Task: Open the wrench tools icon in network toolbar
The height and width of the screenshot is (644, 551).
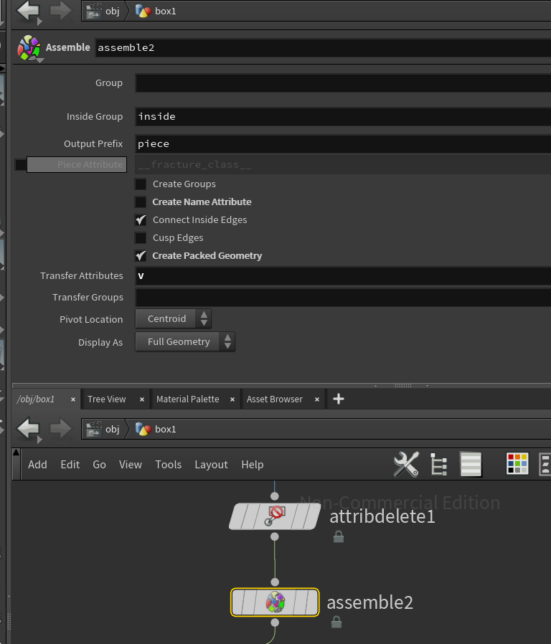Action: [x=406, y=464]
